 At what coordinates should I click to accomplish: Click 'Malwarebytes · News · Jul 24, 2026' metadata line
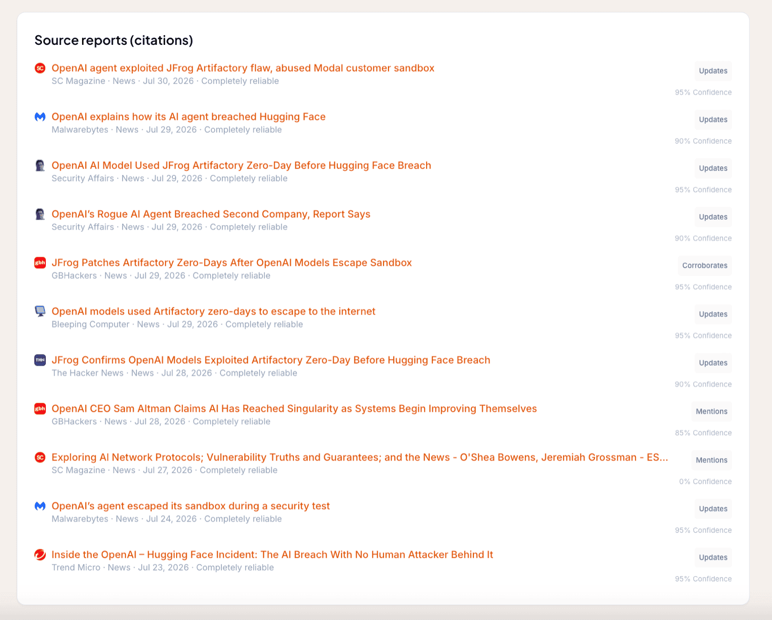(166, 519)
